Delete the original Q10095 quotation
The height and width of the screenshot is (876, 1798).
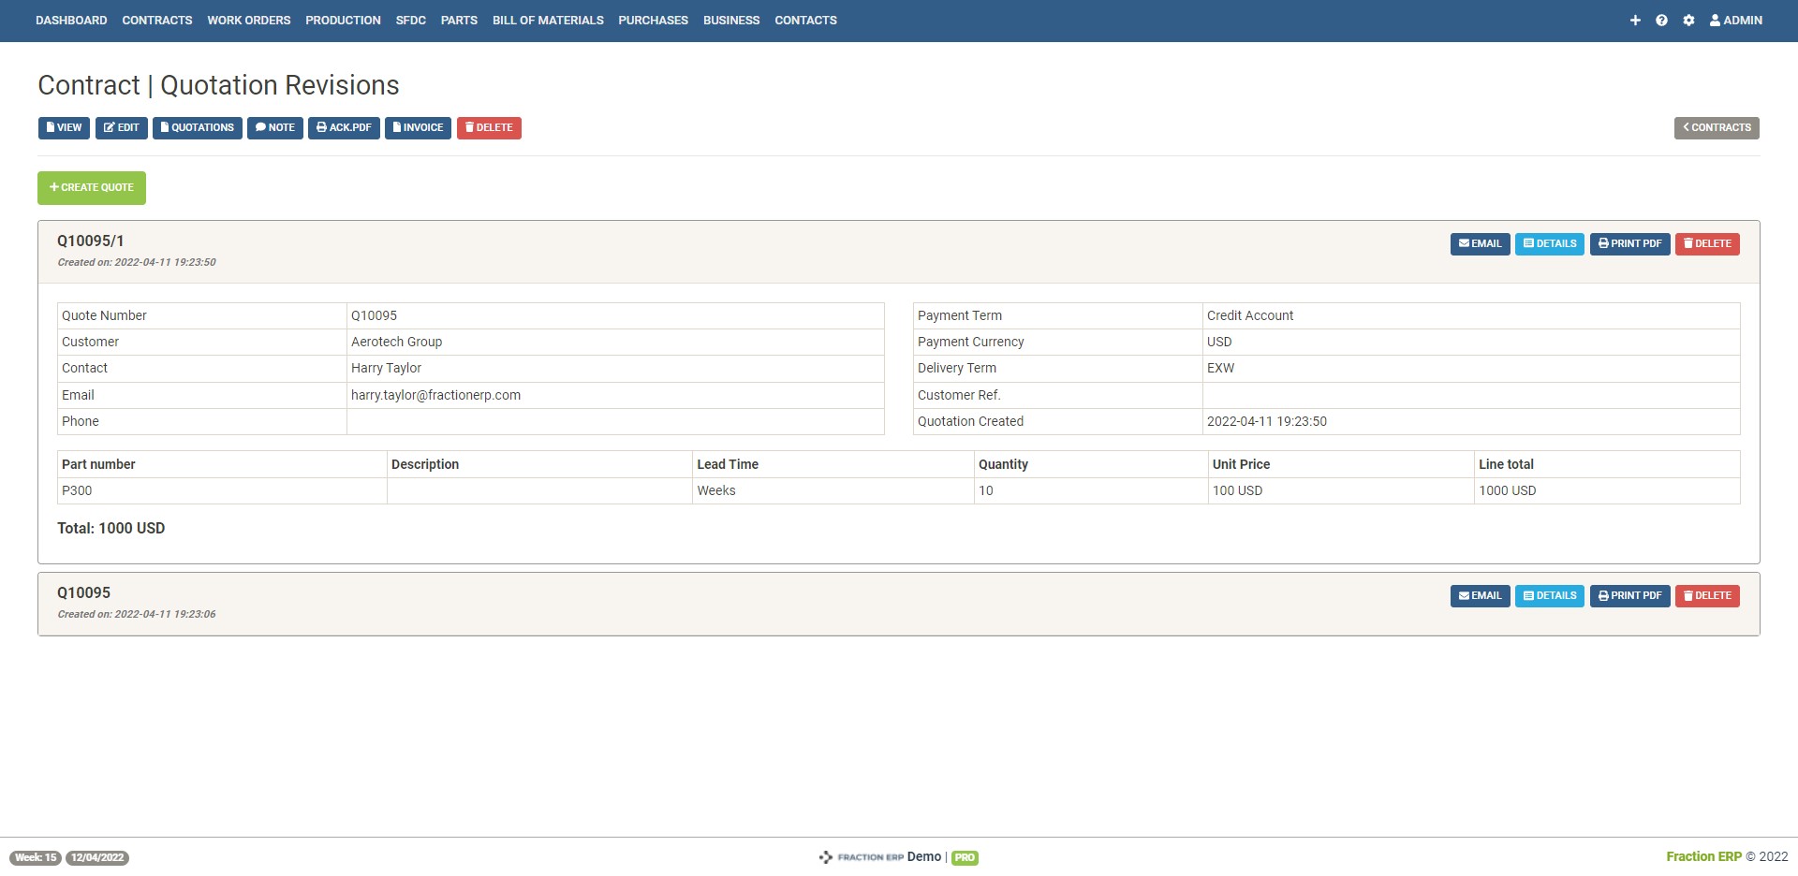click(1707, 596)
